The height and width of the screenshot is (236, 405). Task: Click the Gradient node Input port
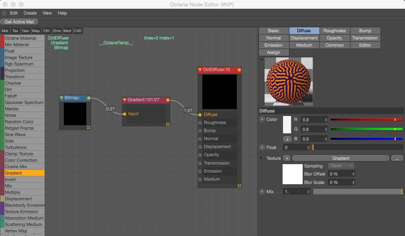[x=124, y=114]
